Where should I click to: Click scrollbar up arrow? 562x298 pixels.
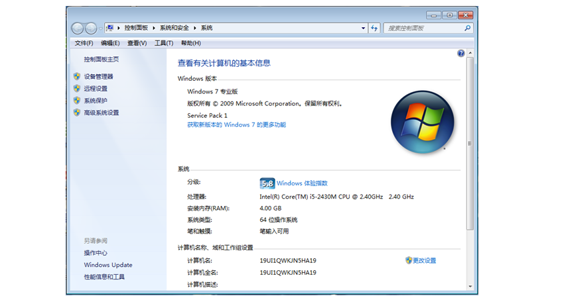pos(470,53)
